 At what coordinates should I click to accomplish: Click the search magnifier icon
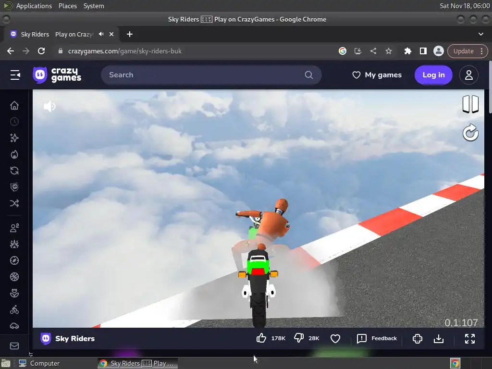pos(309,75)
